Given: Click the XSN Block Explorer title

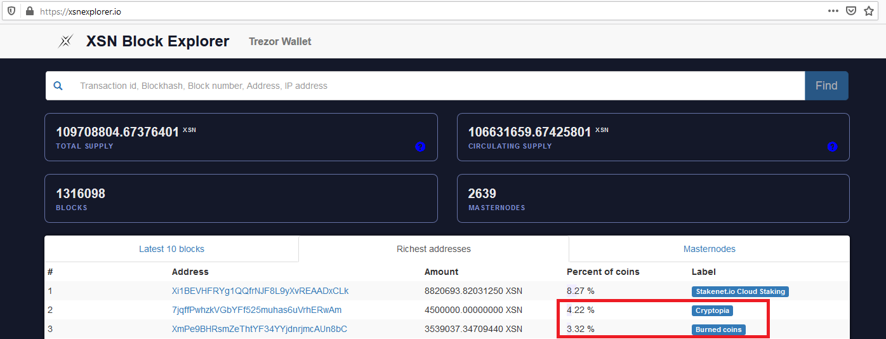Looking at the screenshot, I should 157,41.
